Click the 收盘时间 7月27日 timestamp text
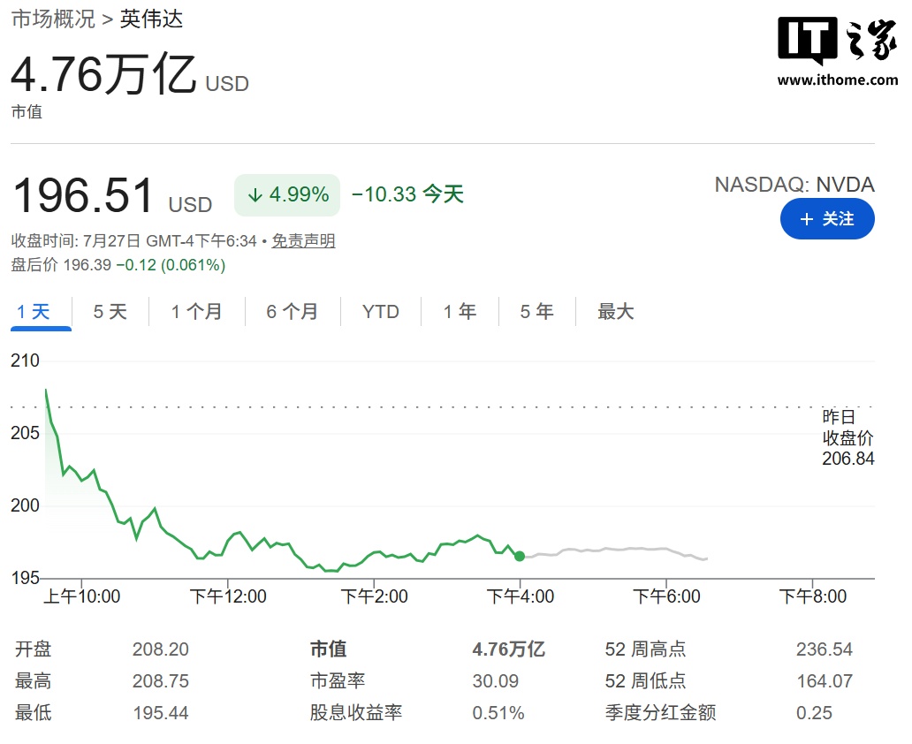 (x=133, y=241)
